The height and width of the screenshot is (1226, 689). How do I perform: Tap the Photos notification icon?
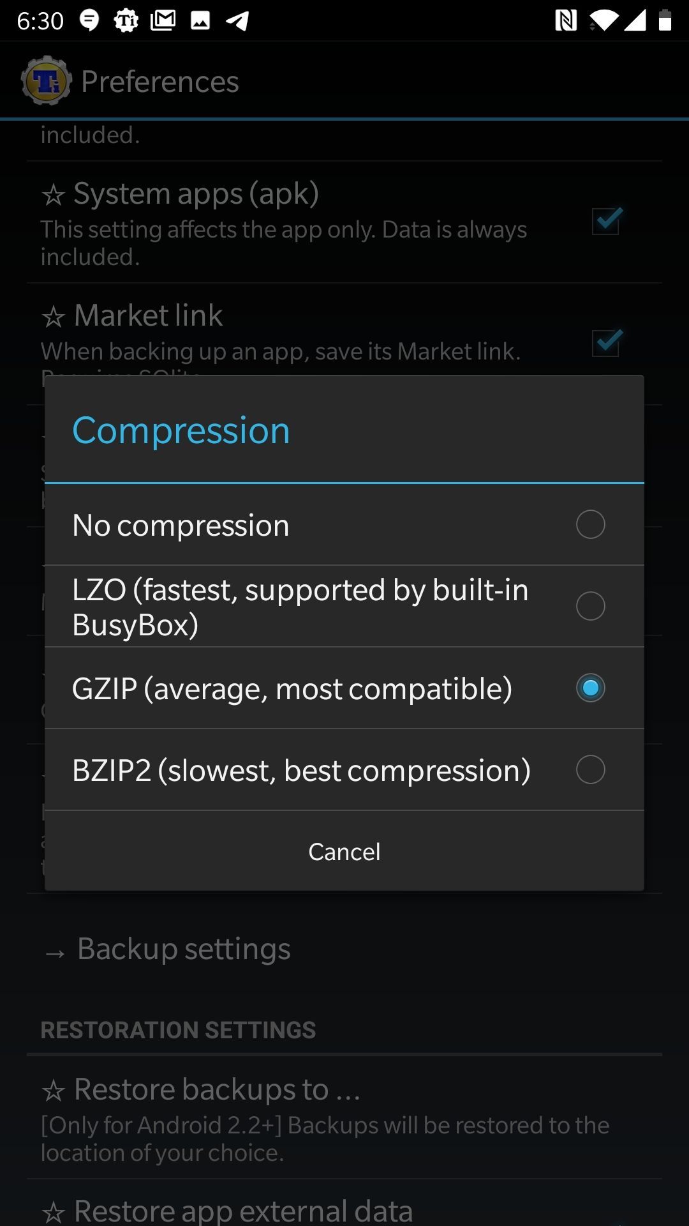point(201,20)
